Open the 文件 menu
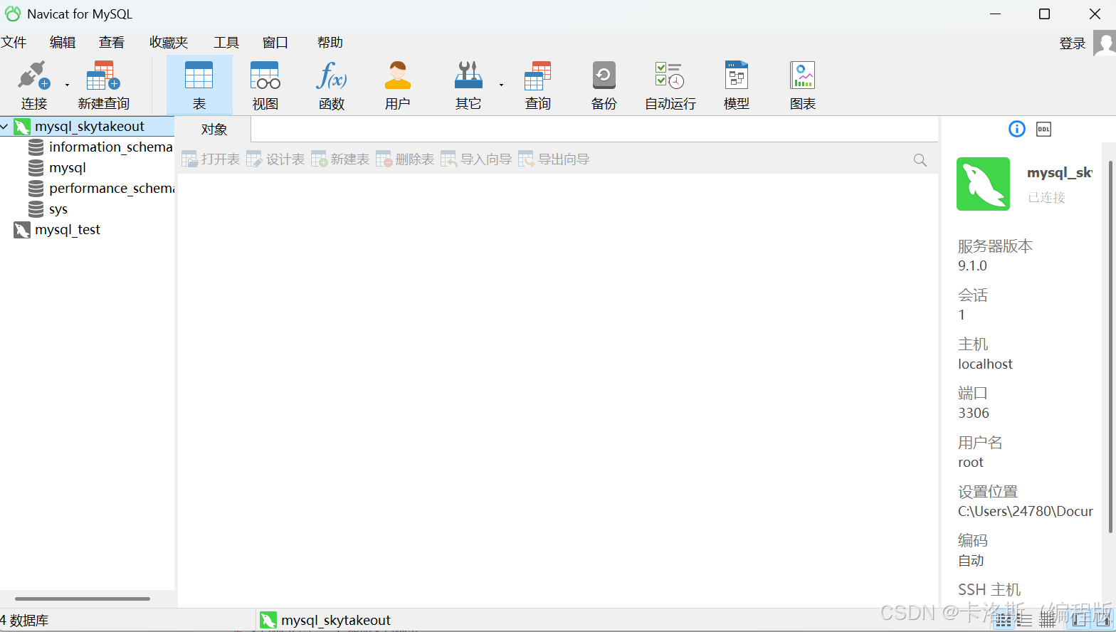 point(14,43)
